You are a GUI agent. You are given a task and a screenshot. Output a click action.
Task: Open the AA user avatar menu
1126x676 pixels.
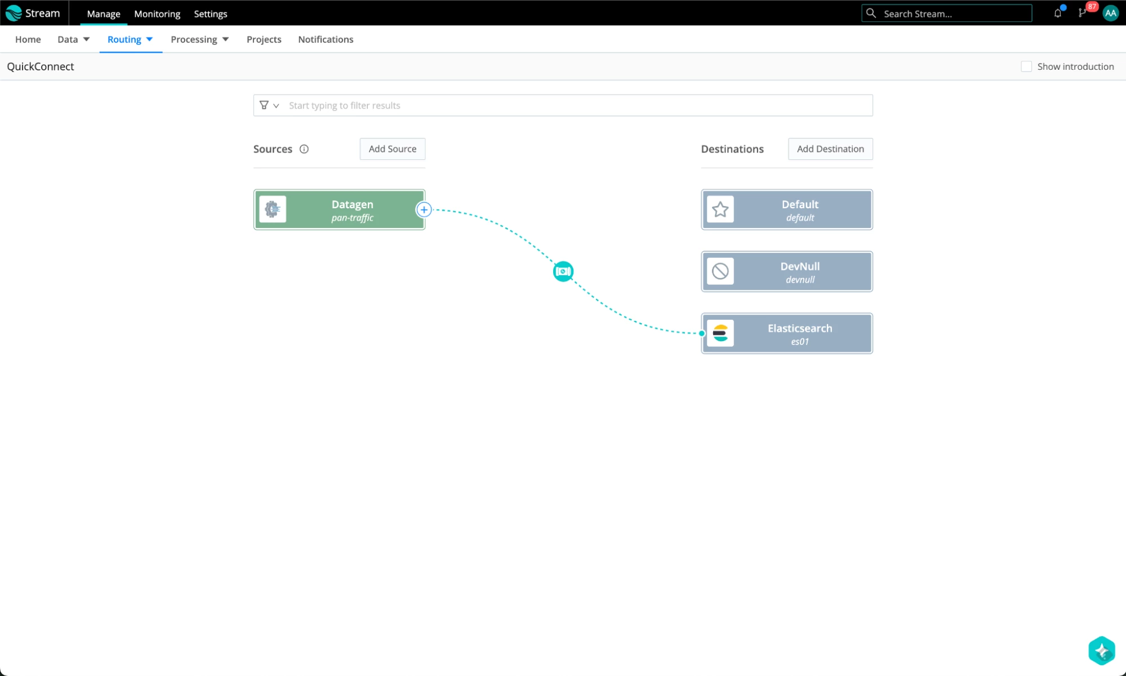click(1110, 13)
